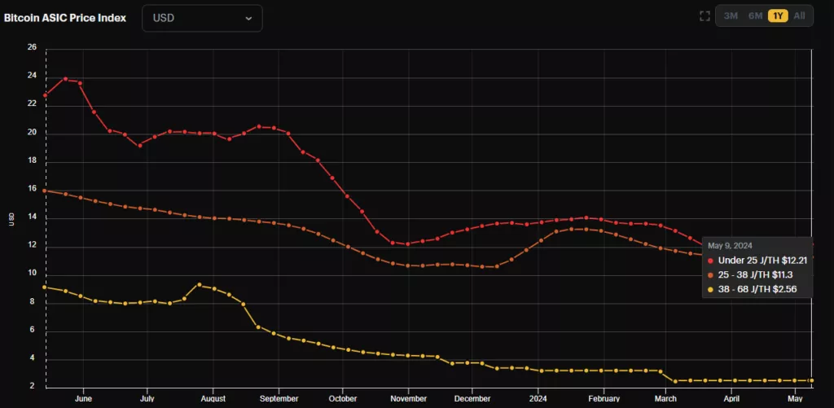Screen dimensions: 834x408
Task: Click the November label on the x-axis
Action: (x=408, y=398)
